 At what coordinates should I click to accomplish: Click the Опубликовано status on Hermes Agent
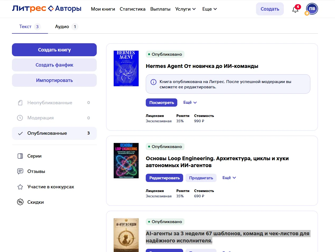(165, 54)
